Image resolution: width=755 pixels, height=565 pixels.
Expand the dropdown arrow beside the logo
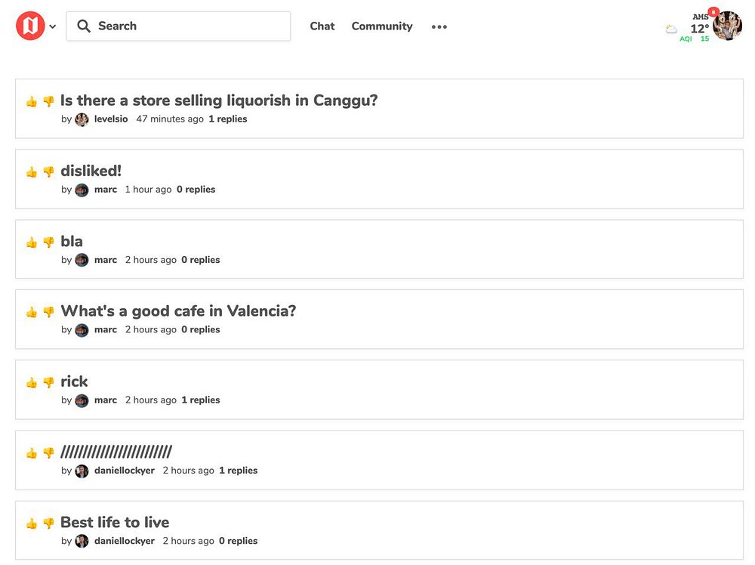click(53, 26)
